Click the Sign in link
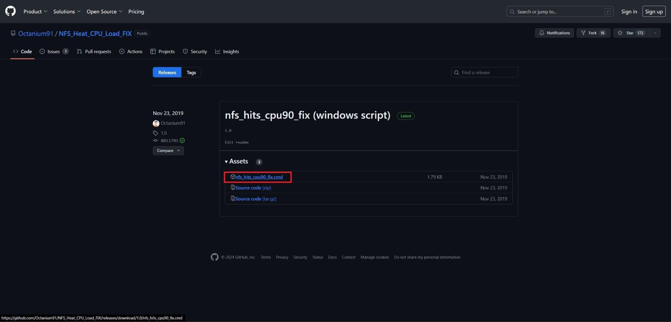671x322 pixels. coord(629,11)
